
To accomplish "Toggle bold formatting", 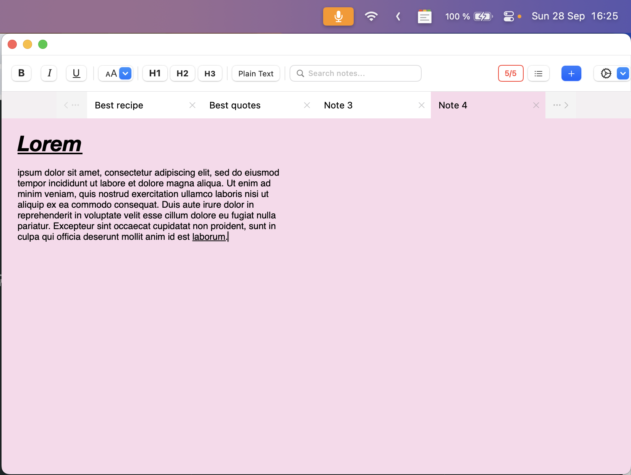I will click(21, 73).
